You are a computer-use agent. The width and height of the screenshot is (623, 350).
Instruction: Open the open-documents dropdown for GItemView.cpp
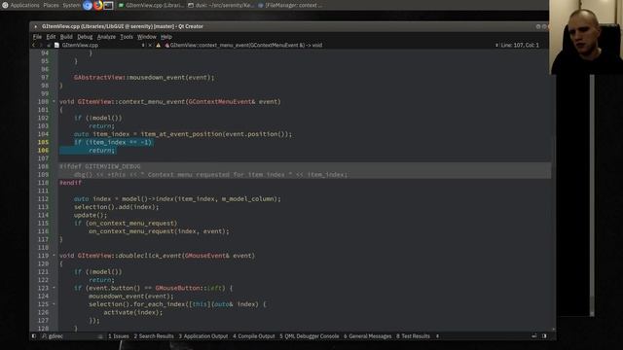143,46
